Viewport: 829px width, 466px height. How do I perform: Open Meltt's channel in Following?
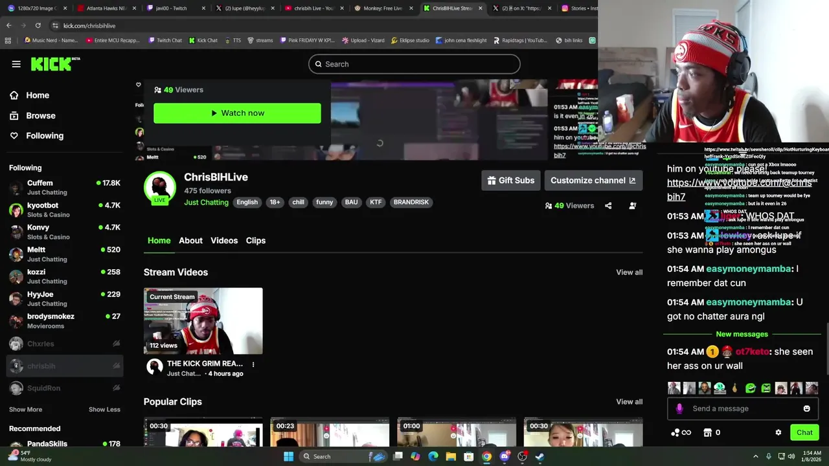65,254
